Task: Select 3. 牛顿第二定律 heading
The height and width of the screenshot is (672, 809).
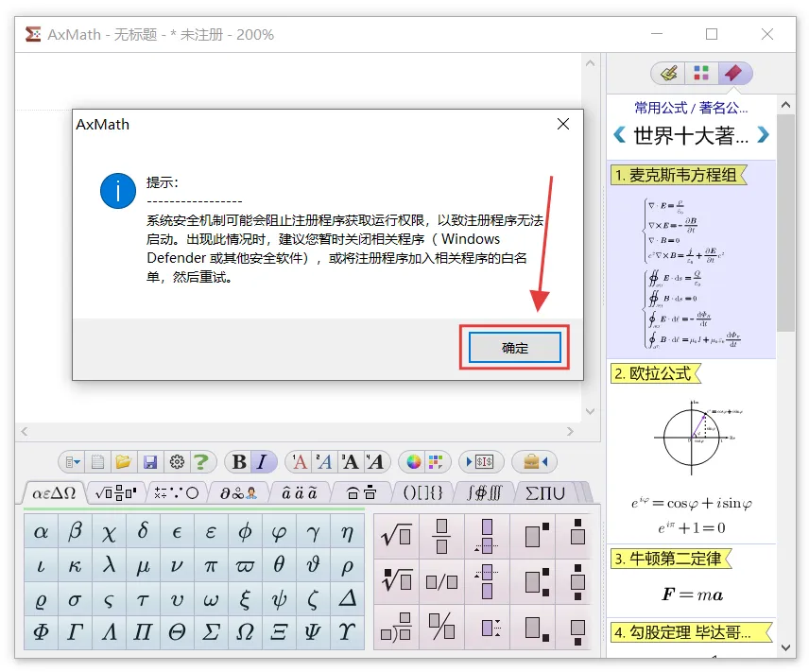Action: (671, 559)
